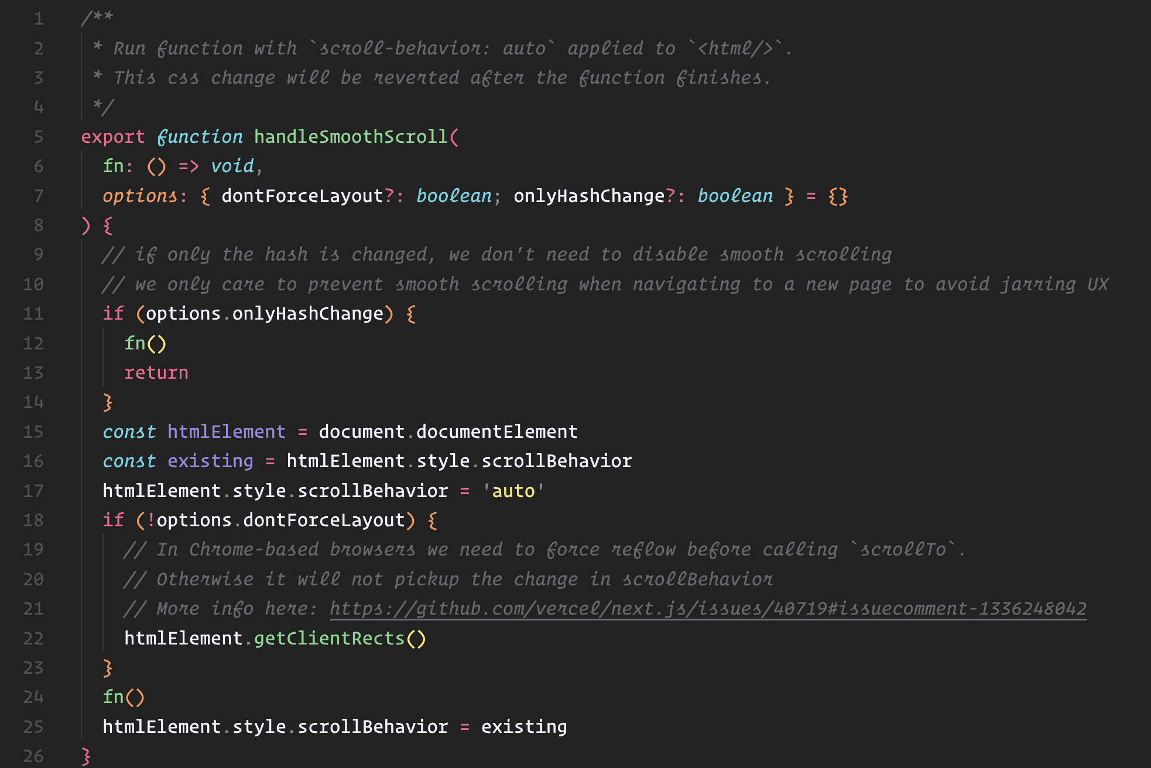Click the return statement on line 13
Image resolution: width=1151 pixels, height=768 pixels.
point(156,372)
